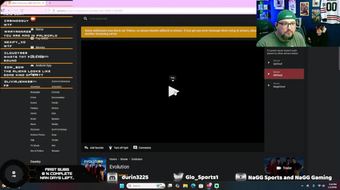Select the Watch Evolution browser tab
The height and width of the screenshot is (190, 340).
(26, 3)
